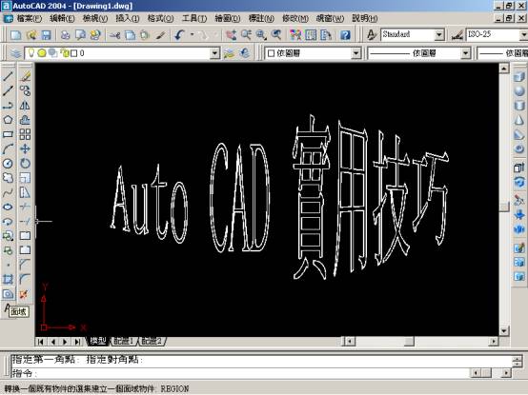Activate the Mirror modify tool

pyautogui.click(x=25, y=106)
